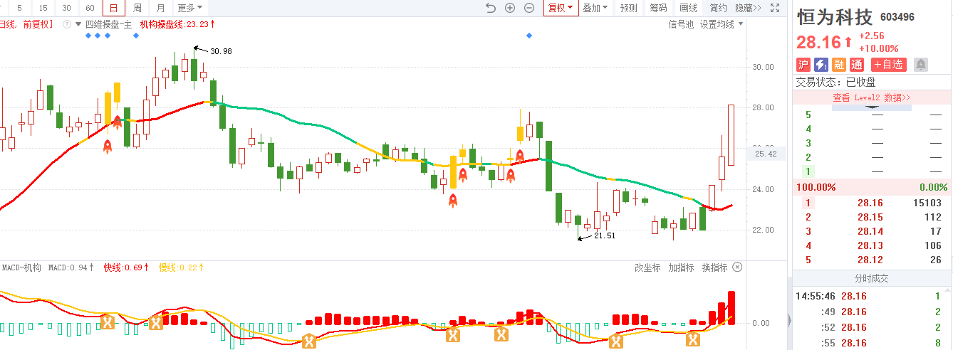
Task: Zoom in the chart with plus icon
Action: click(510, 8)
